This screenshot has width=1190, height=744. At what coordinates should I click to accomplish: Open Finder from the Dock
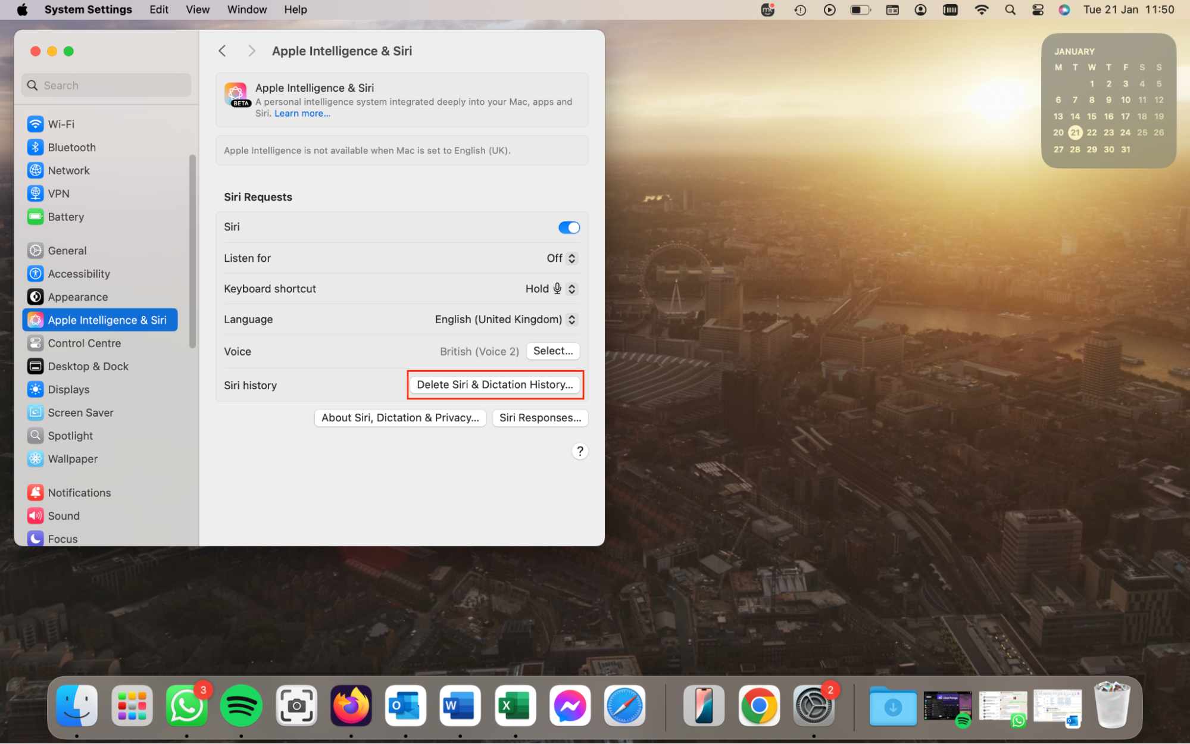pos(77,706)
